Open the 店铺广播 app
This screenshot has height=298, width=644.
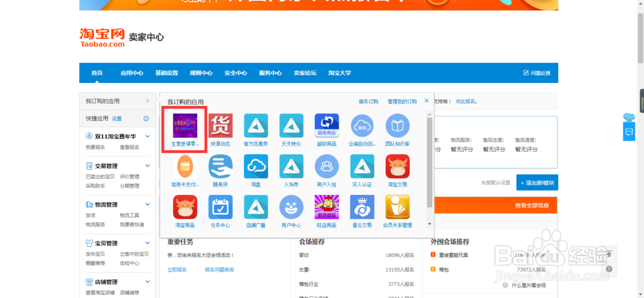[256, 207]
